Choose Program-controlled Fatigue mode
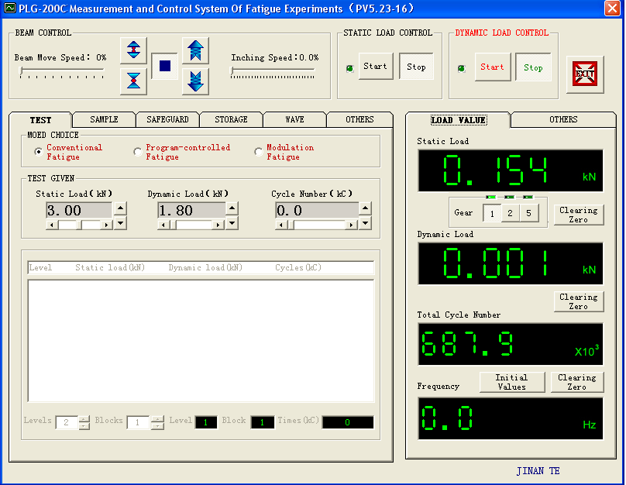Viewport: 626px width, 485px height. click(x=138, y=152)
